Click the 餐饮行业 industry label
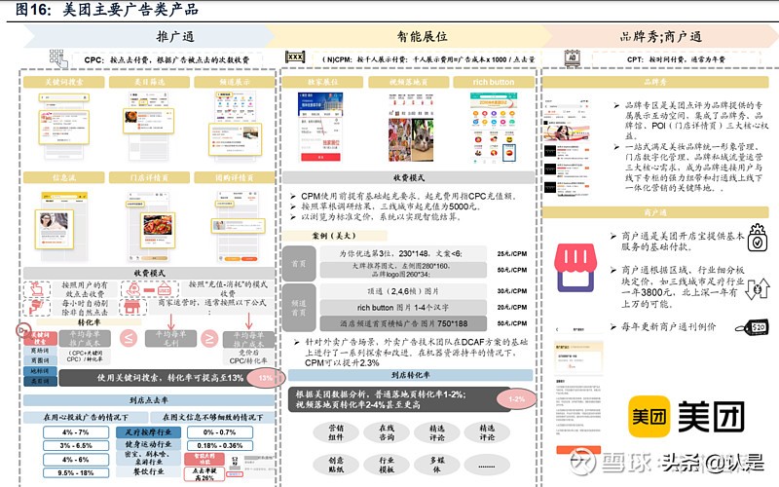Viewport: 779px width, 487px height. point(148,471)
